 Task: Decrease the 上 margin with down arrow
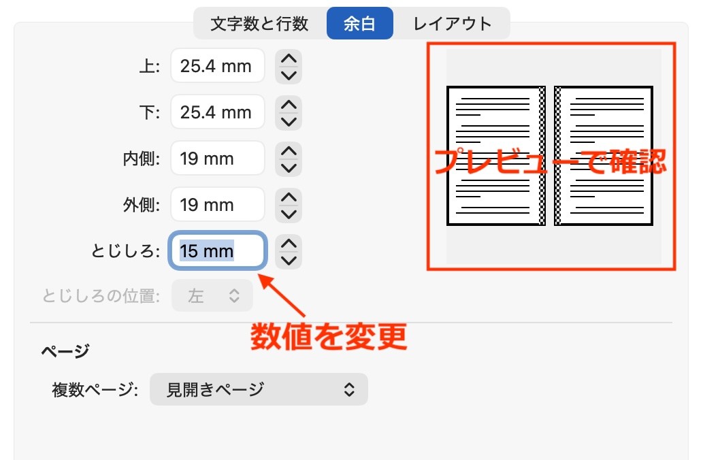tap(289, 76)
